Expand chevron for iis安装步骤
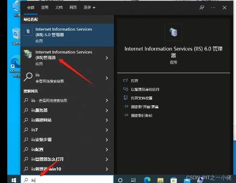236x183 pixels. tap(107, 140)
